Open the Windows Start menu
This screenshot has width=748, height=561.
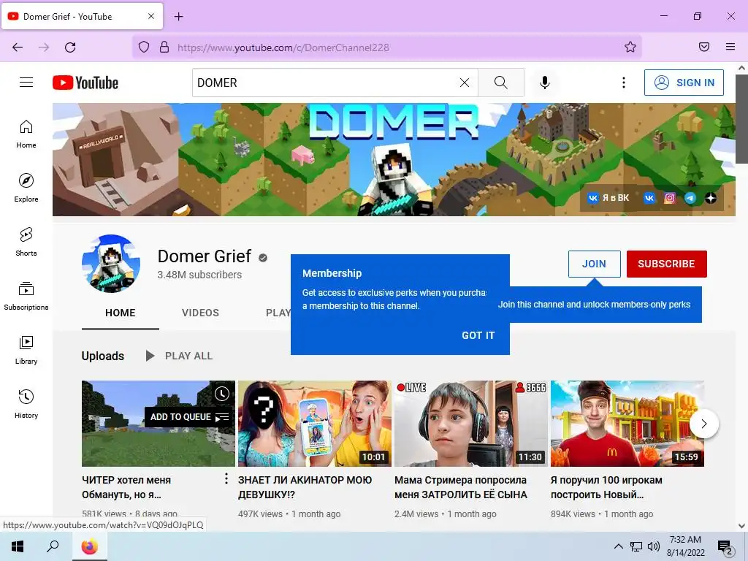[x=18, y=546]
